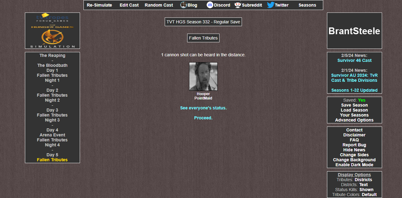Enable Dark Mode
This screenshot has width=402, height=198.
click(x=354, y=165)
